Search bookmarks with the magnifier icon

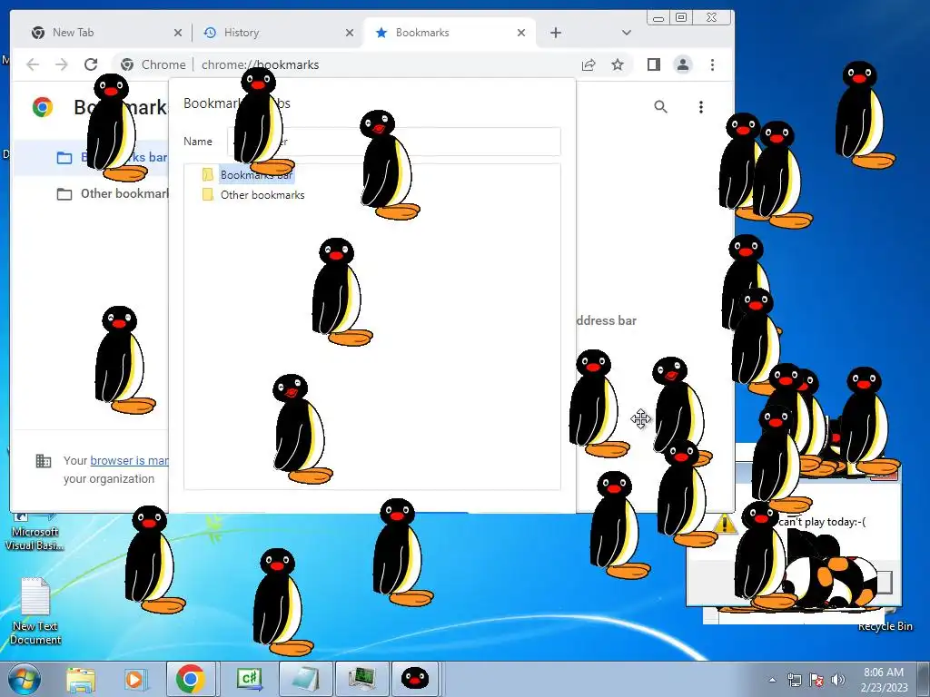pyautogui.click(x=661, y=107)
